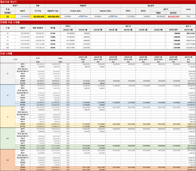Select 법무사 label in the 84A group
This screenshot has height=171, width=196.
click(x=23, y=143)
